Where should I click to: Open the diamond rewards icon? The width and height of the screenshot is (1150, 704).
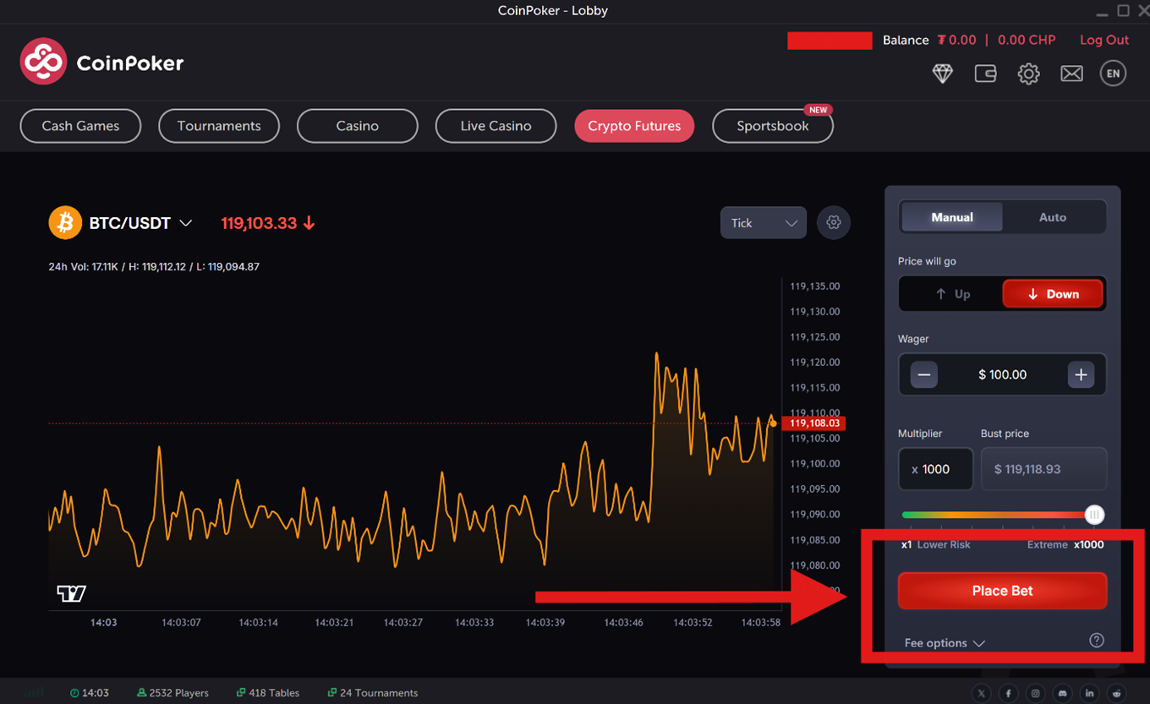pyautogui.click(x=942, y=74)
